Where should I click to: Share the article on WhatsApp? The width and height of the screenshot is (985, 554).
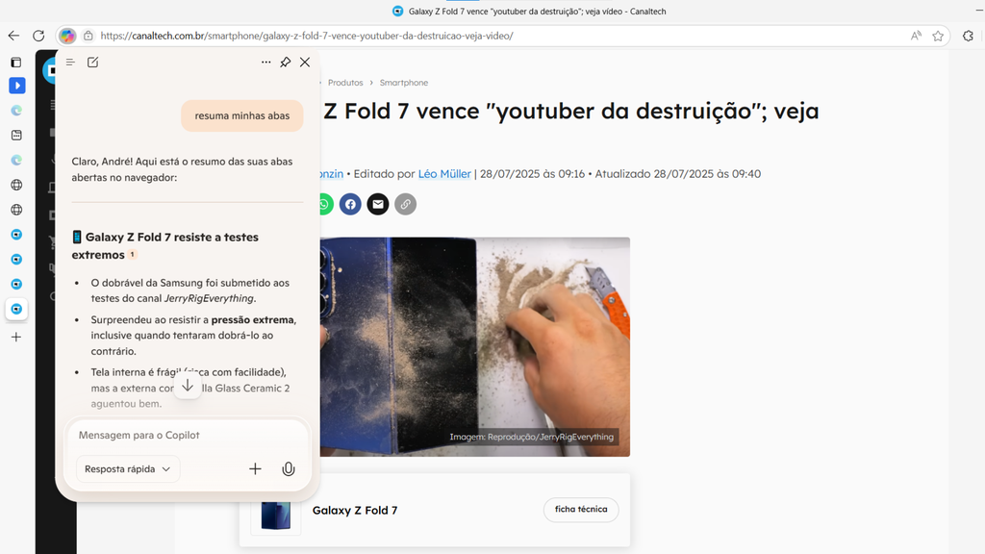(322, 204)
